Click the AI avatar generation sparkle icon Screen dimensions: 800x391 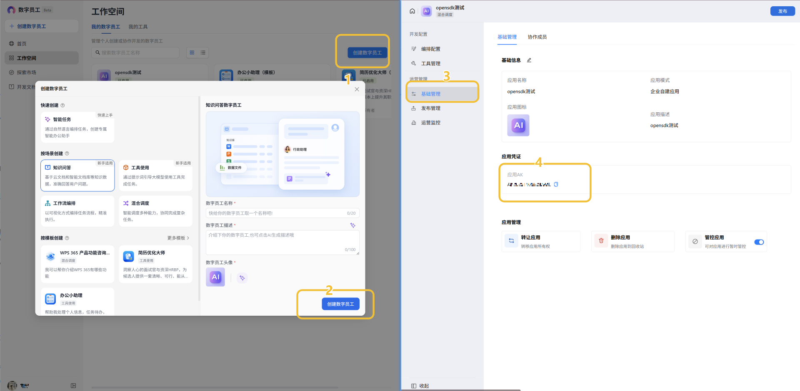click(x=242, y=278)
